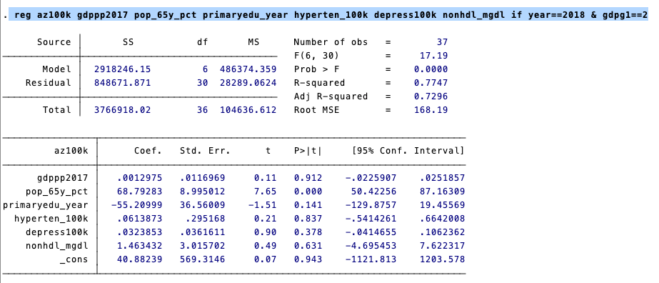
Task: Click the gdppp2017 variable row label
Action: 63,178
